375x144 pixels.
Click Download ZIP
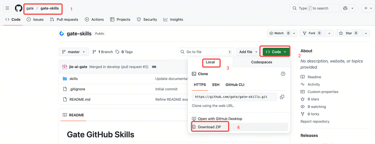[209, 127]
